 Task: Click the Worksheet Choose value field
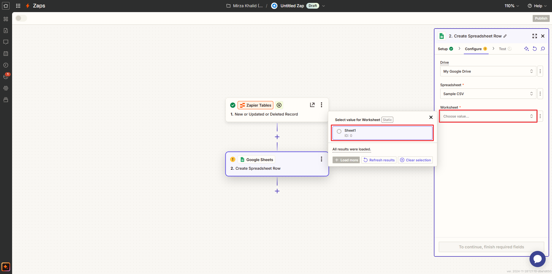point(488,116)
